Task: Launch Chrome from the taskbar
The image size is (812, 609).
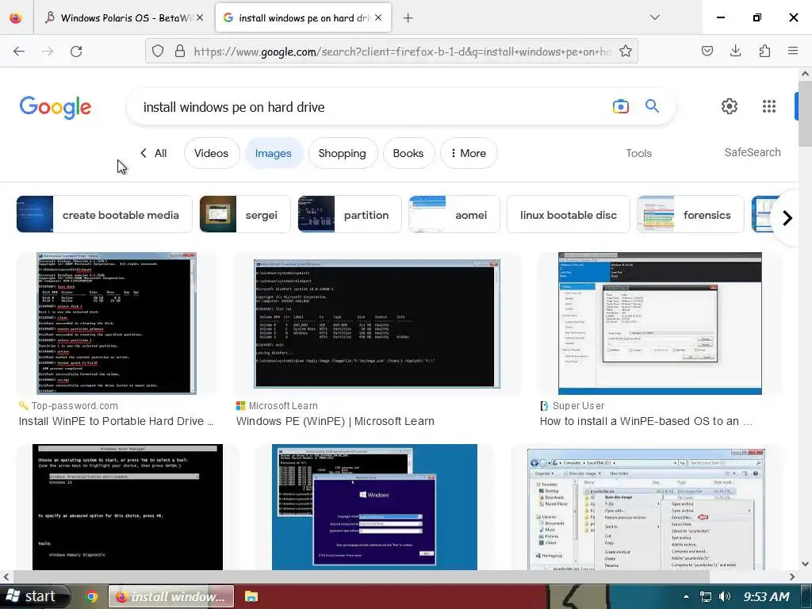Action: point(92,596)
